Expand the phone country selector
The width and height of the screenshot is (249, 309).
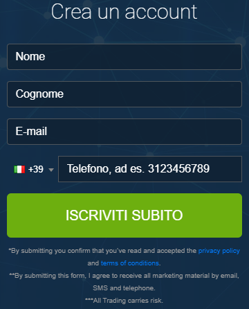(34, 169)
